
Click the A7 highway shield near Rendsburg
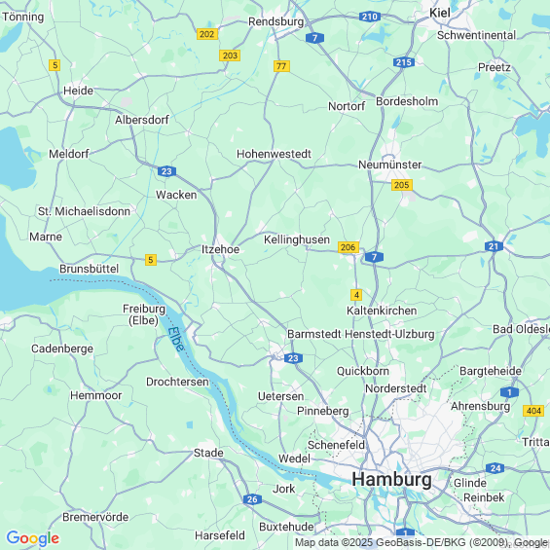314,38
